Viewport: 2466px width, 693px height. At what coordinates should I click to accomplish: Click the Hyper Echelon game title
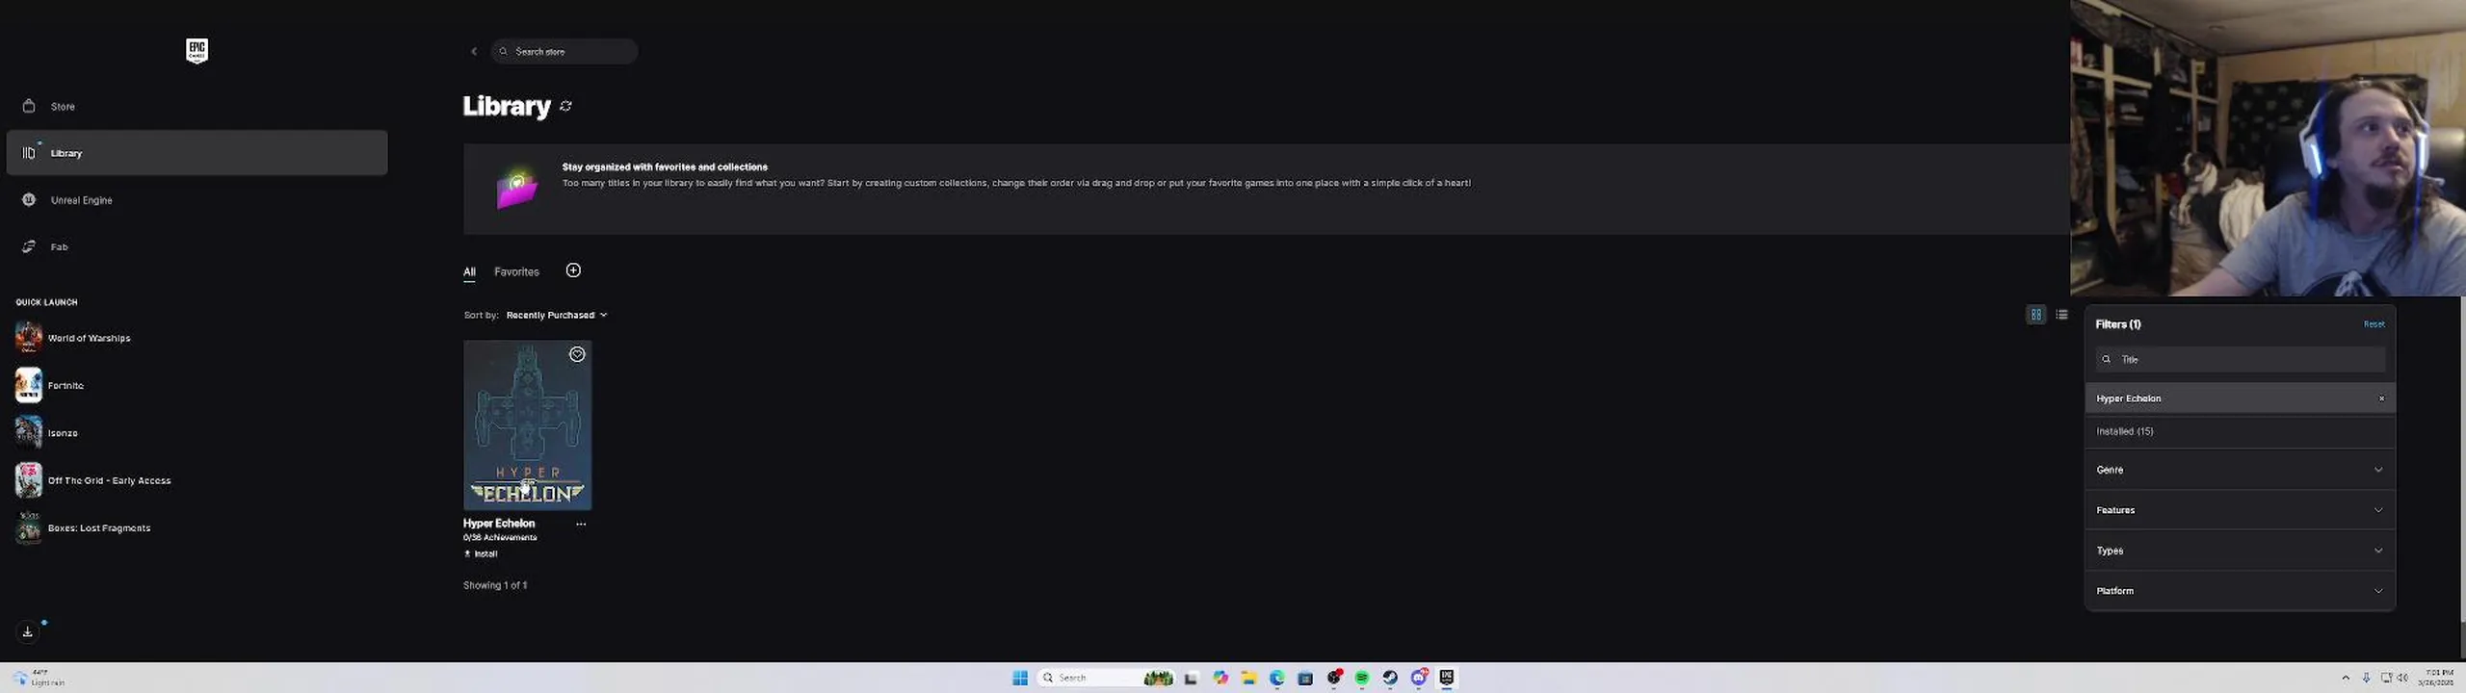pos(499,524)
